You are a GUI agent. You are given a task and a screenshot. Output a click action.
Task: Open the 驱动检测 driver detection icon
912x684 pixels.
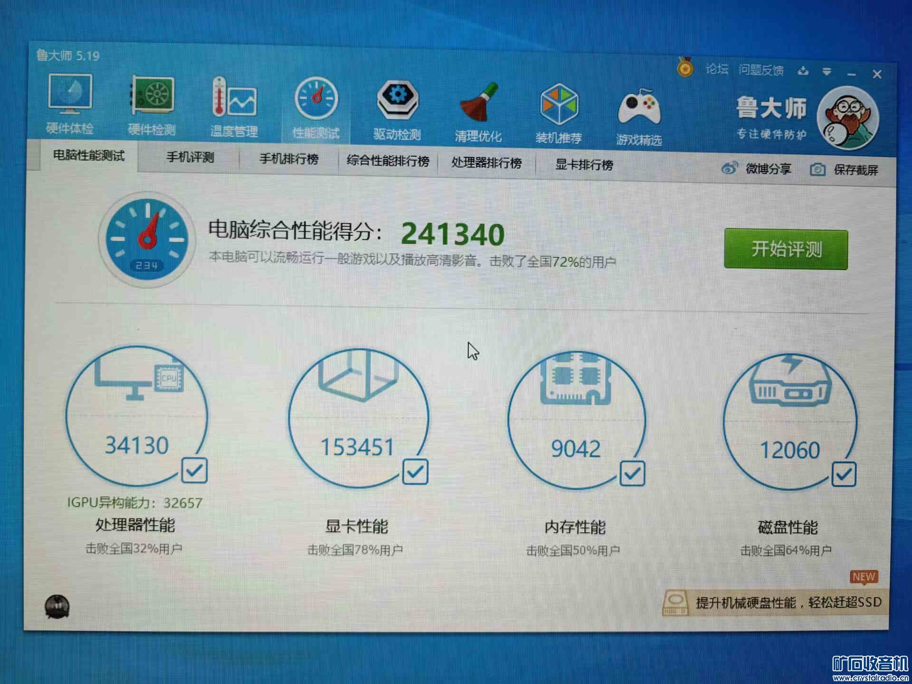[x=397, y=110]
